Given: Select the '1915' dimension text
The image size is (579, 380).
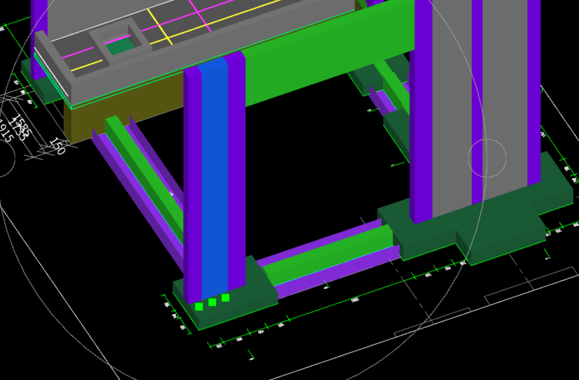Looking at the screenshot, I should [x=5, y=130].
